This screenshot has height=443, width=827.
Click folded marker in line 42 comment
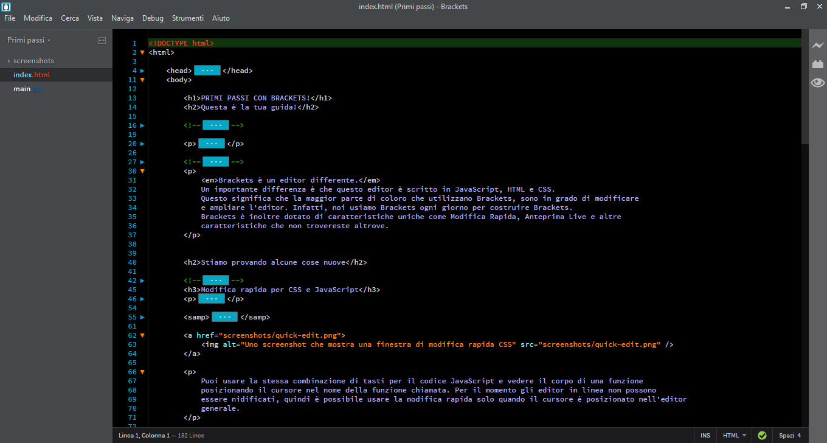click(x=216, y=281)
